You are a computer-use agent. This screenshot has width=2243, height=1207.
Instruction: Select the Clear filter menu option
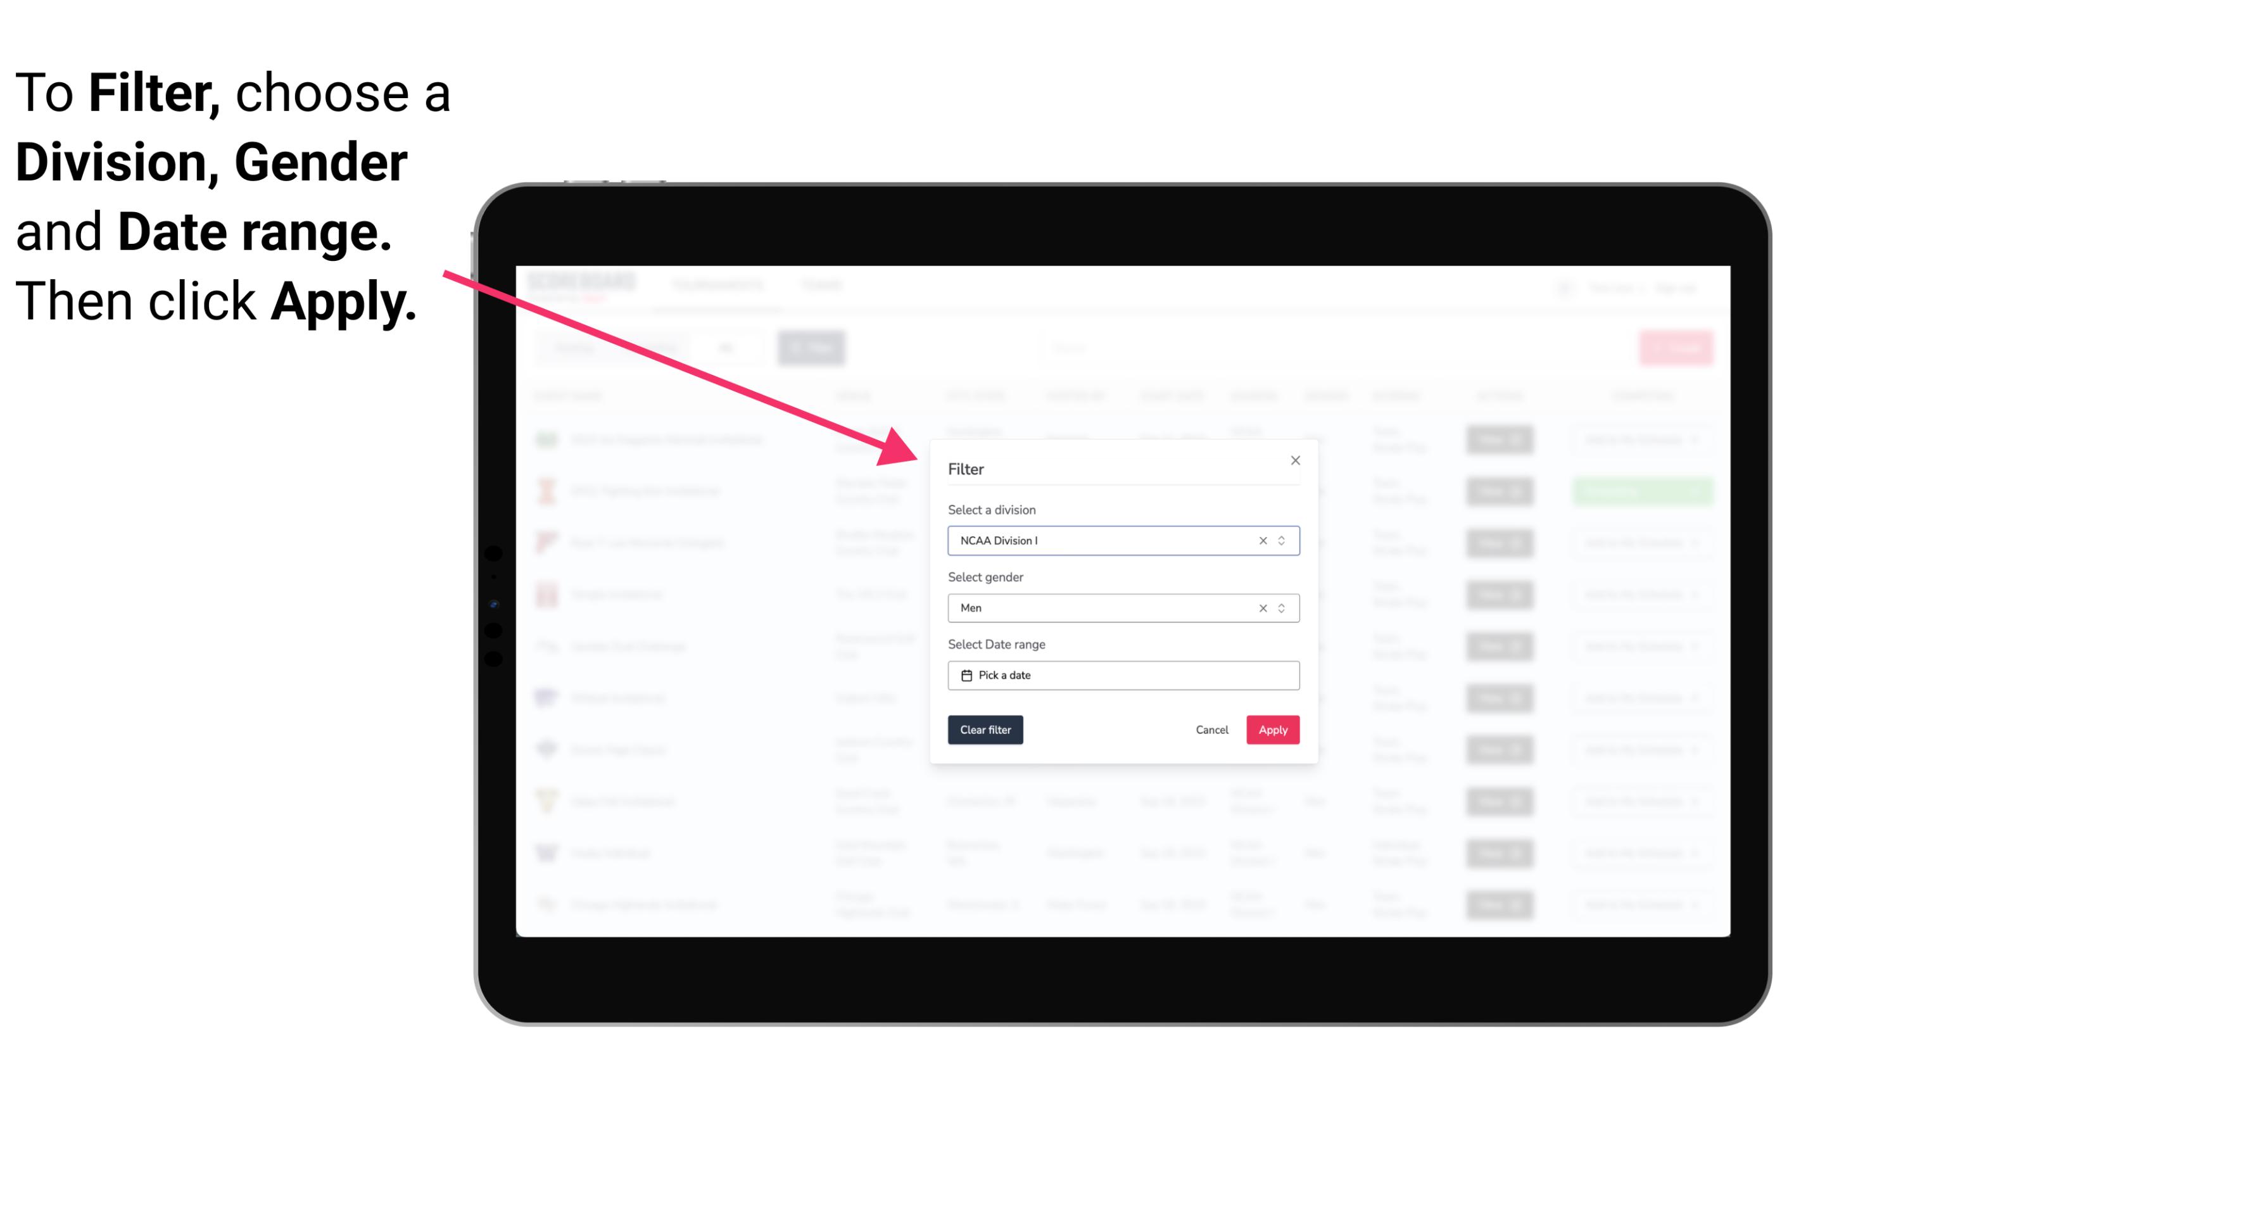(x=985, y=730)
